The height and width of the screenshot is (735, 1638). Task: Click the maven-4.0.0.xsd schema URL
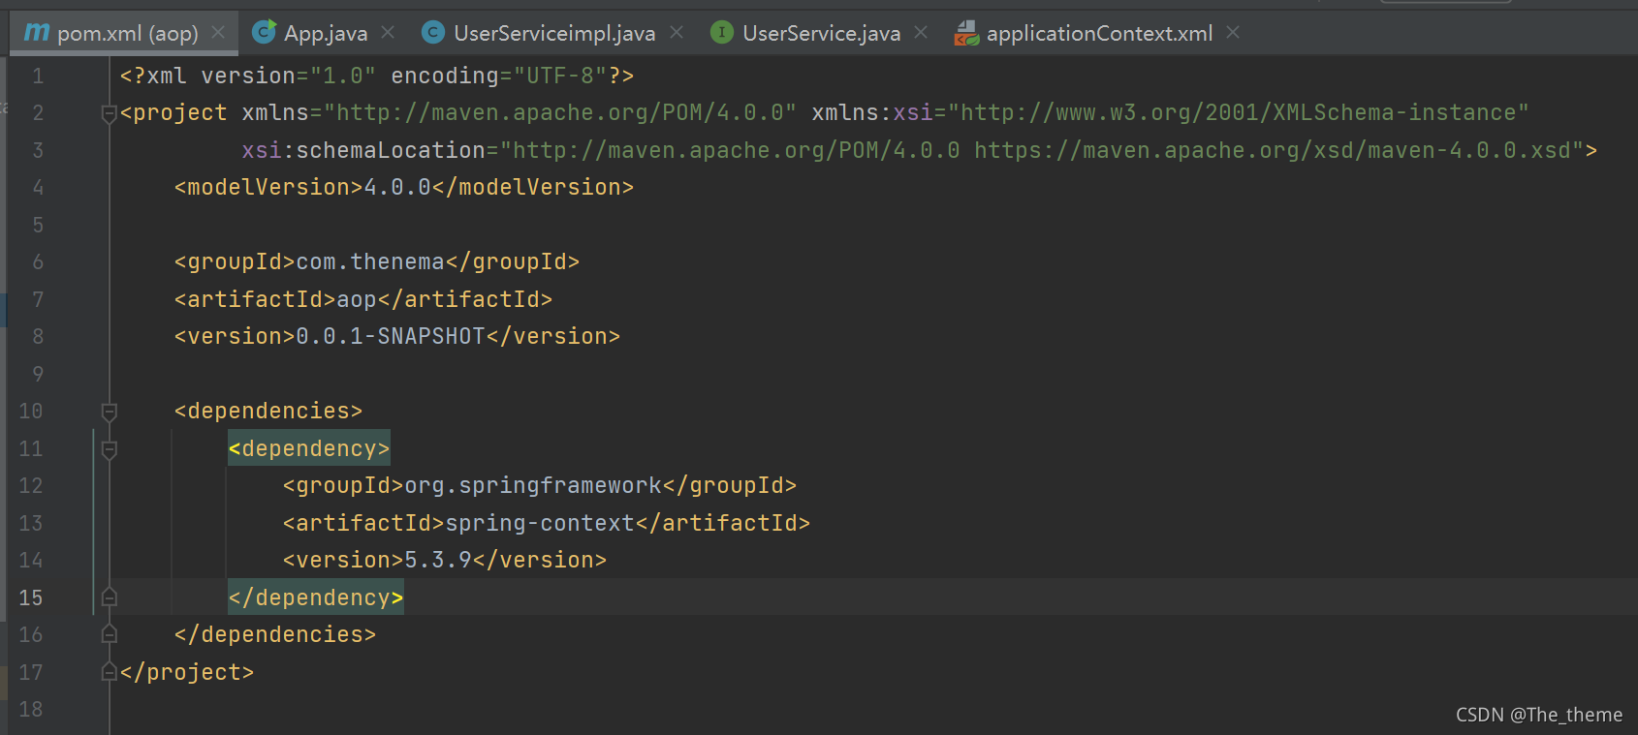click(1273, 151)
